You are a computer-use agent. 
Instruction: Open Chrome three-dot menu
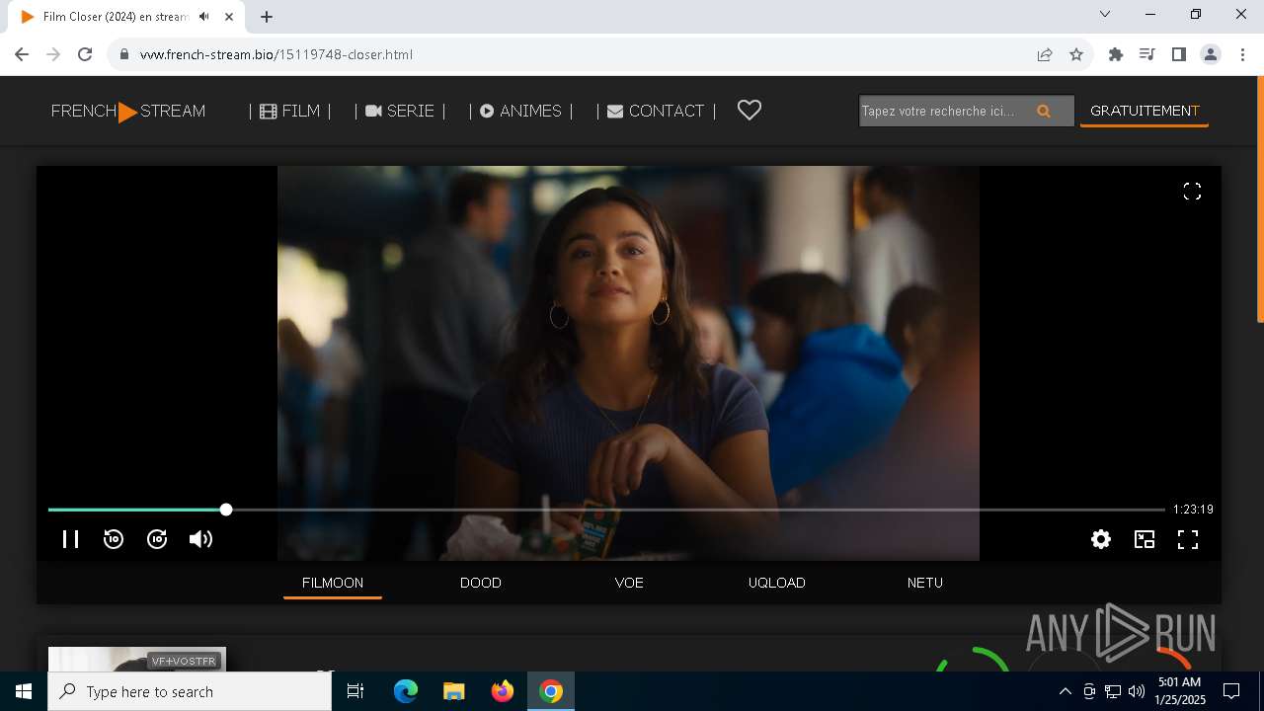[1242, 54]
